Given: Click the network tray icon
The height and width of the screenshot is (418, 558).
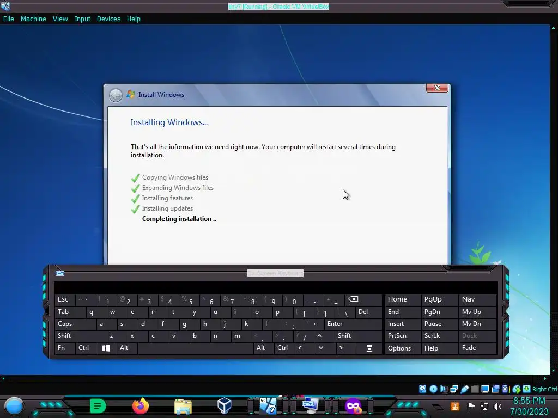Looking at the screenshot, I should tap(484, 406).
